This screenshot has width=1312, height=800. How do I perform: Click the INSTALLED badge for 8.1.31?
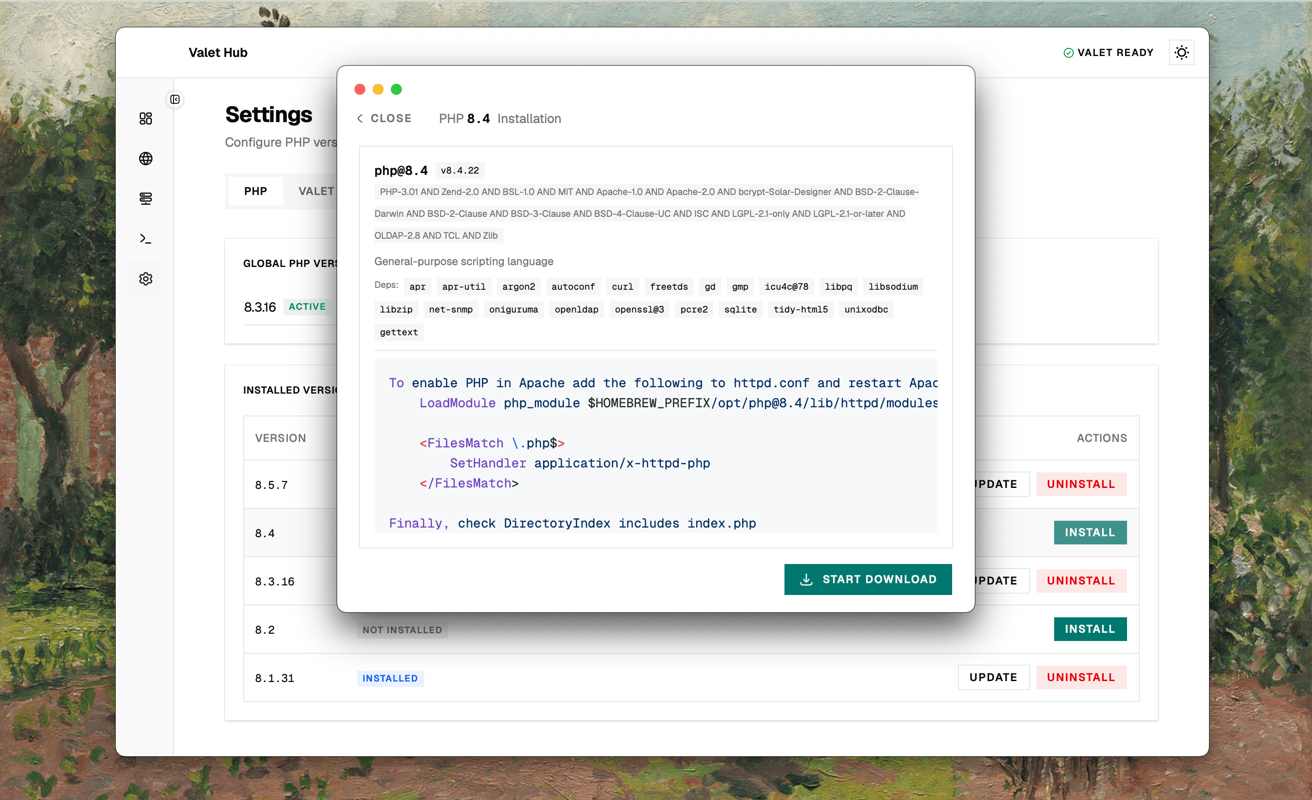pos(390,678)
